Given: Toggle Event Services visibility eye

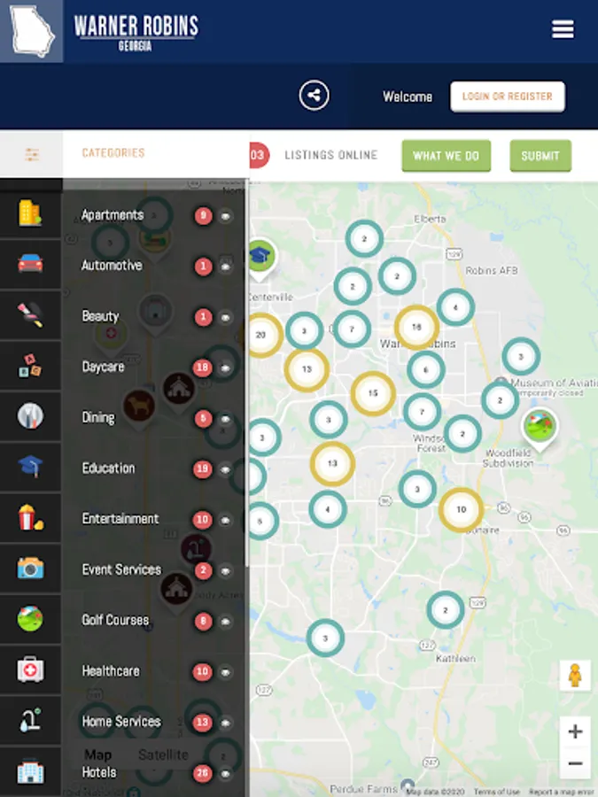Looking at the screenshot, I should point(225,571).
